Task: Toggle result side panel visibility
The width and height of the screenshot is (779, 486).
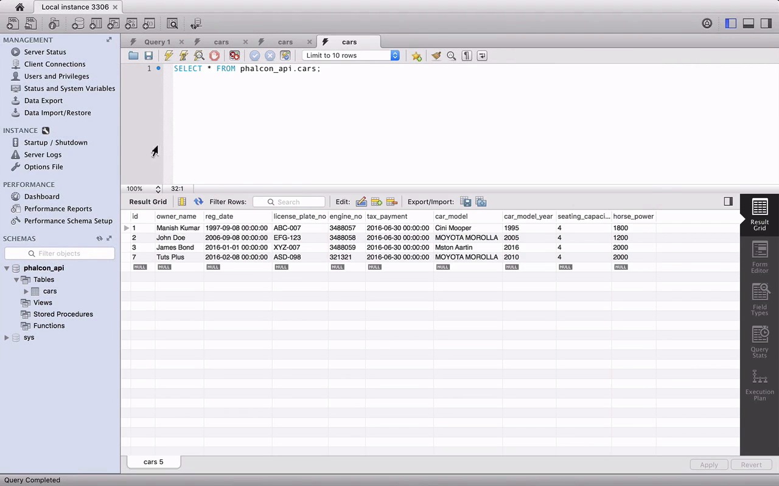Action: pos(728,202)
